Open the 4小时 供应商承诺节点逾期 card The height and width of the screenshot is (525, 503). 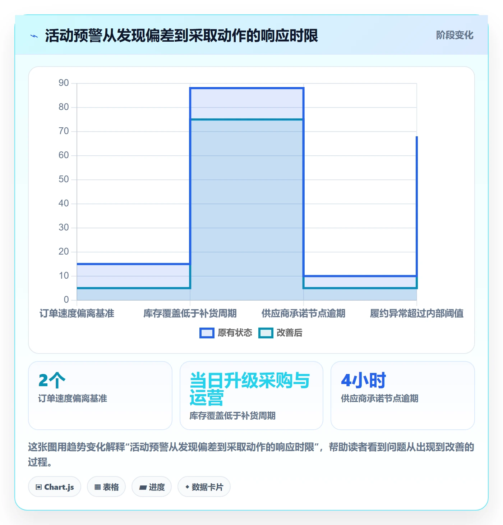(403, 396)
